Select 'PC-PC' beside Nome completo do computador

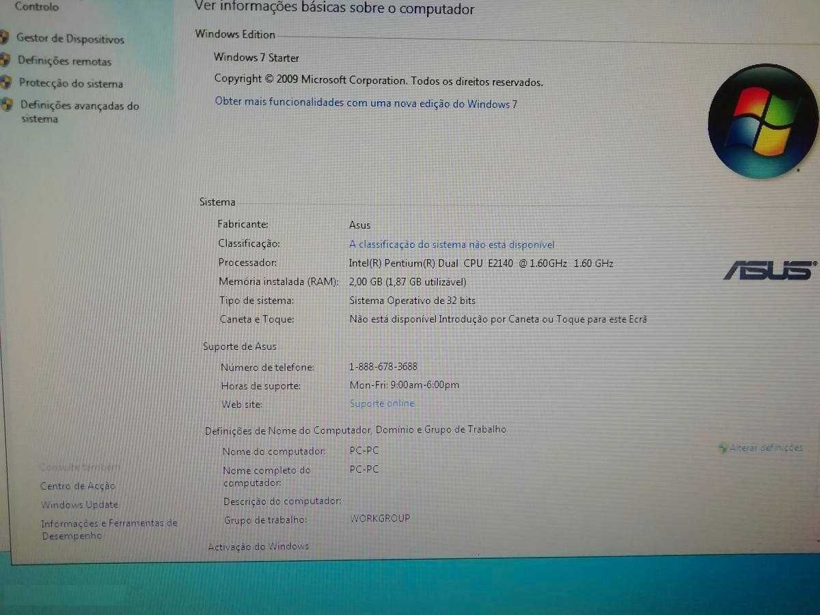tap(364, 469)
